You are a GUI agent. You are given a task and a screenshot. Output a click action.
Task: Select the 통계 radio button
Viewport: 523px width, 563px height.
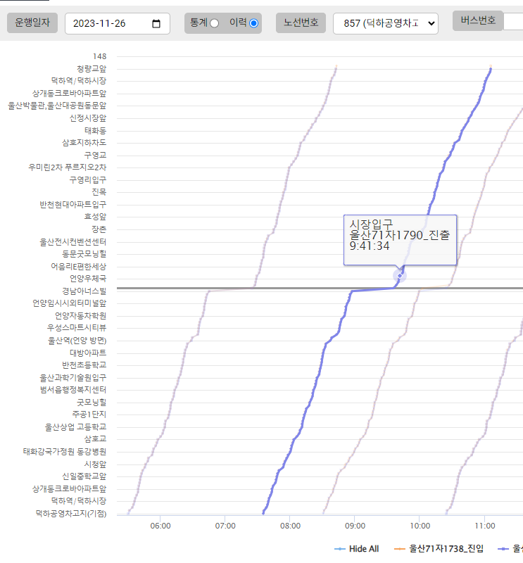click(214, 23)
